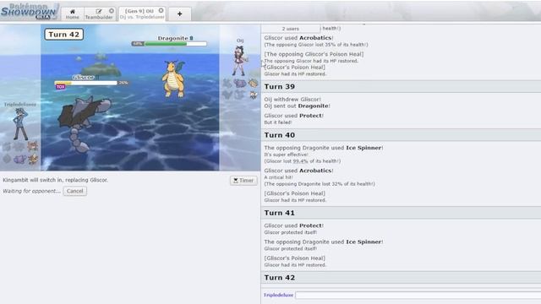Click log line 'Oij withdrew Gliscor!'
Image resolution: width=541 pixels, height=304 pixels.
point(292,100)
